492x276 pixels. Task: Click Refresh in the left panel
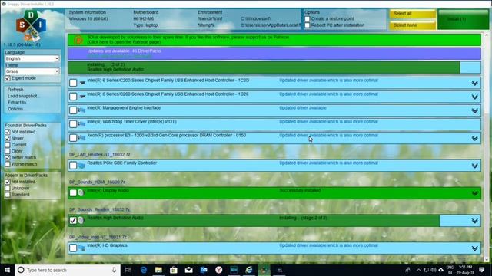(x=15, y=90)
